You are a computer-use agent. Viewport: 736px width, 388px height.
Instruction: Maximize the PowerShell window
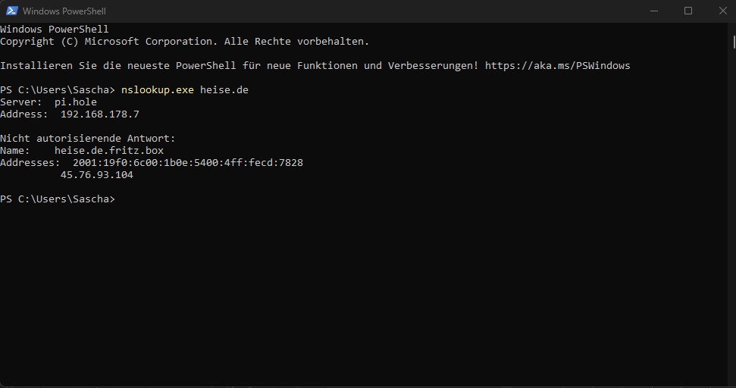688,11
